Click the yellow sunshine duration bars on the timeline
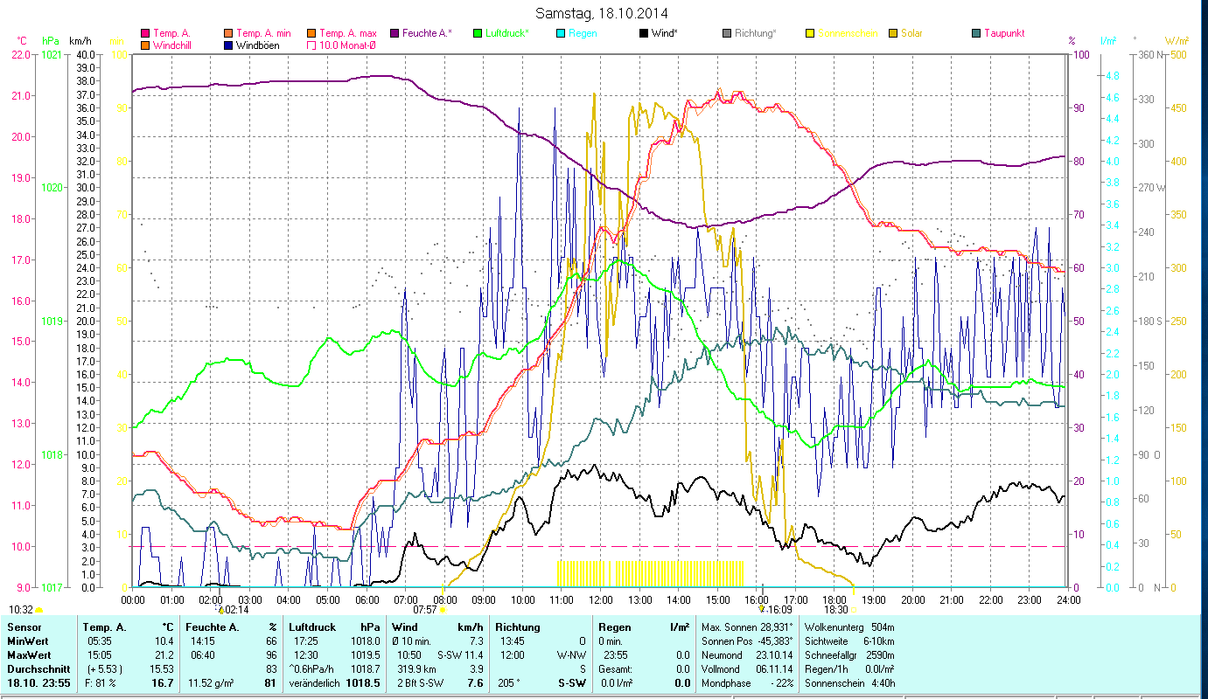The image size is (1208, 699). (651, 573)
